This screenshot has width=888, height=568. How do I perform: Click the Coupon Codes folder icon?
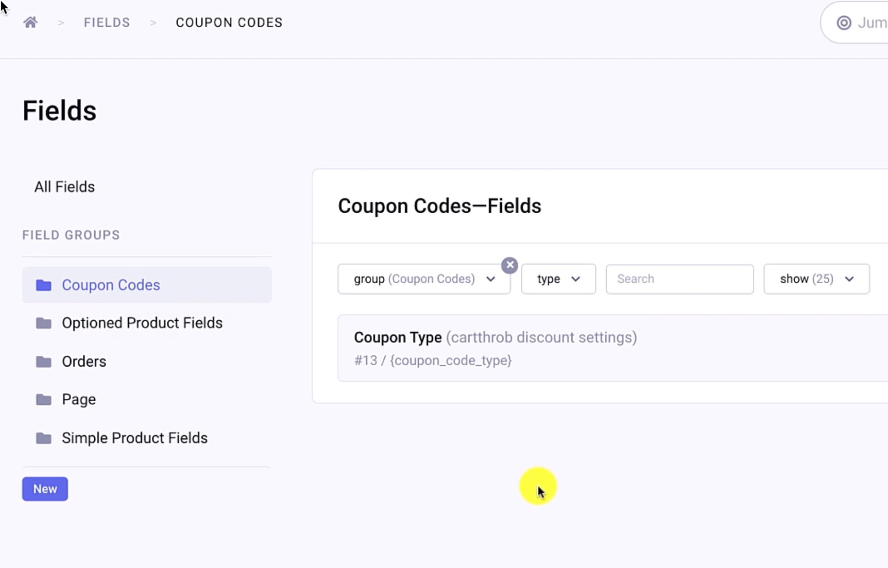click(43, 285)
